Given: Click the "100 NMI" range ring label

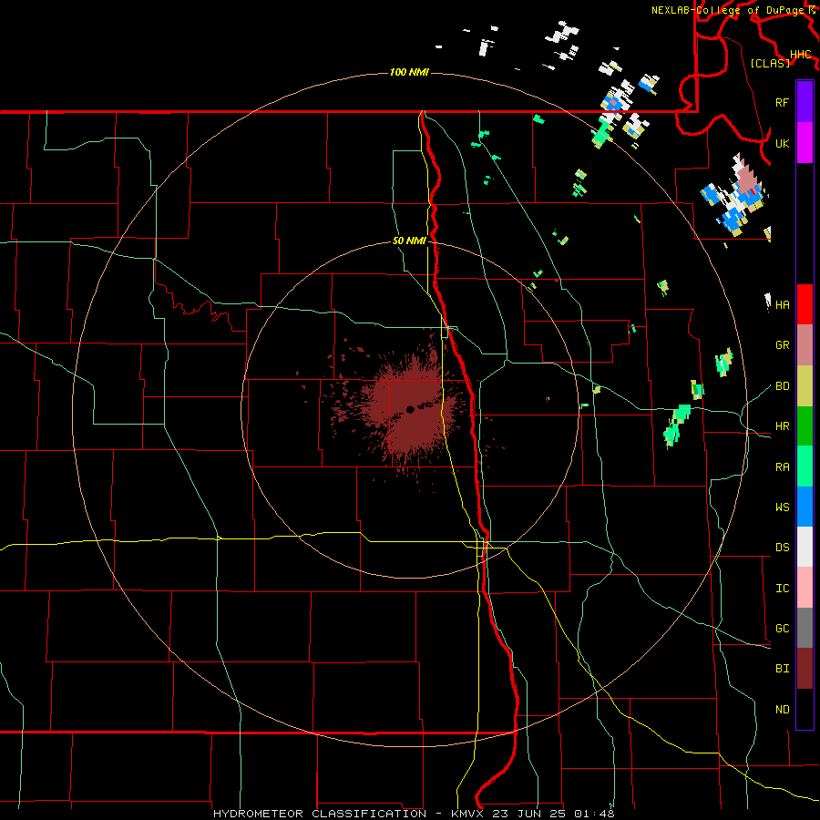Looking at the screenshot, I should pos(409,72).
